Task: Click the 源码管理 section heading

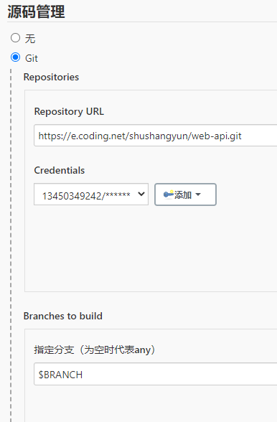Action: [x=36, y=11]
